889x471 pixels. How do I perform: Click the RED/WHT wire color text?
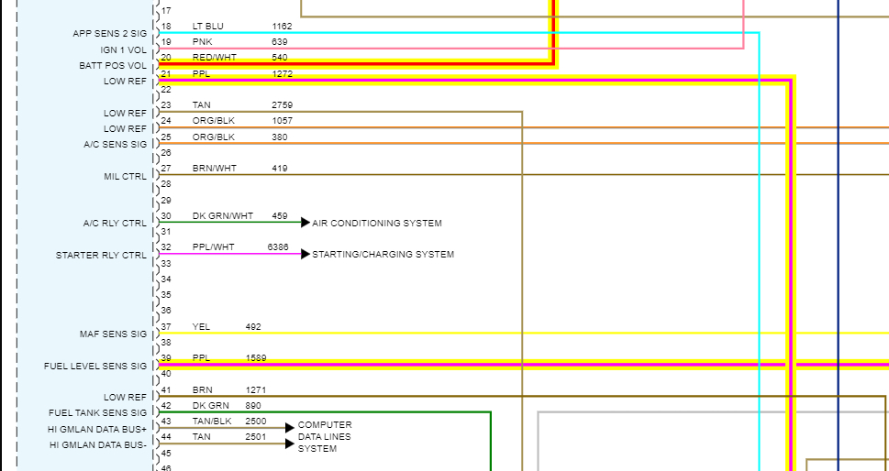pos(215,57)
